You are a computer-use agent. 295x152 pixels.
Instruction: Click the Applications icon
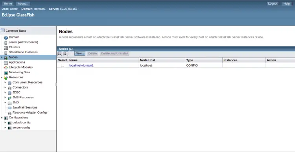point(6,63)
